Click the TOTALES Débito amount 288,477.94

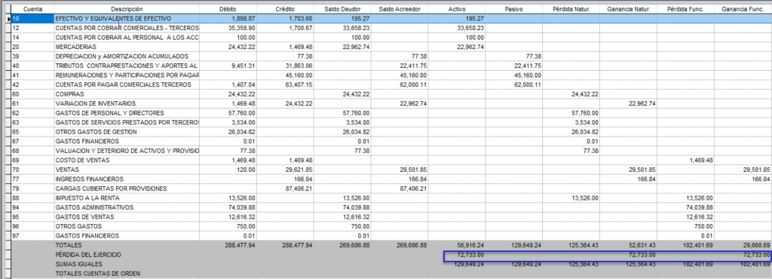[x=239, y=245]
